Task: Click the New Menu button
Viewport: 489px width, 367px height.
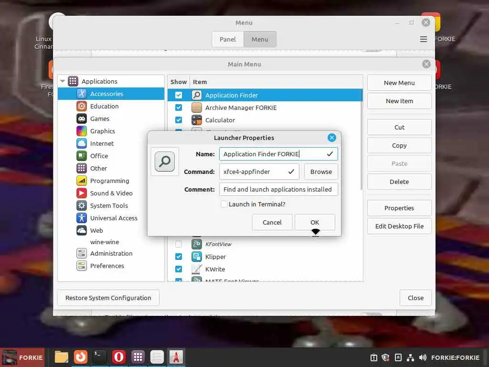Action: click(x=399, y=83)
